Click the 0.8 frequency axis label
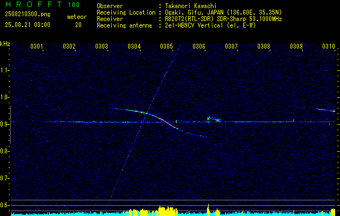This screenshot has height=216, width=340. click(4, 151)
